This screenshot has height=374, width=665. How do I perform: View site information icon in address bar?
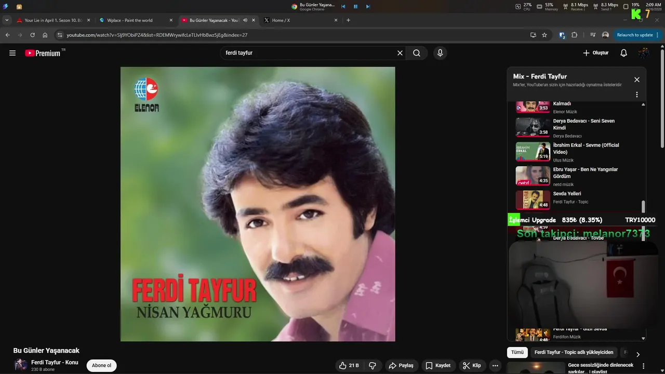click(x=60, y=35)
